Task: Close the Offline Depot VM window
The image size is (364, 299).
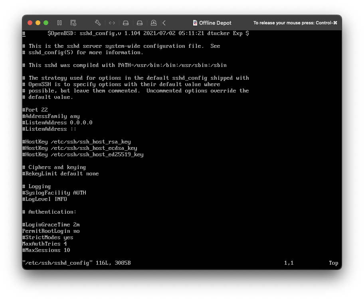Action: click(x=30, y=23)
